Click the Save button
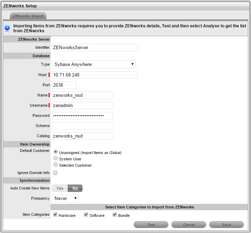Image resolution: width=251 pixels, height=233 pixels. pyautogui.click(x=227, y=225)
